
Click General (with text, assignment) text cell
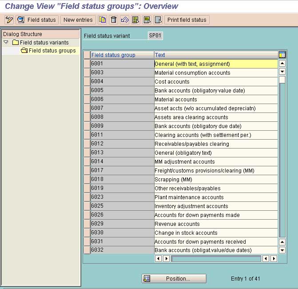pyautogui.click(x=216, y=64)
